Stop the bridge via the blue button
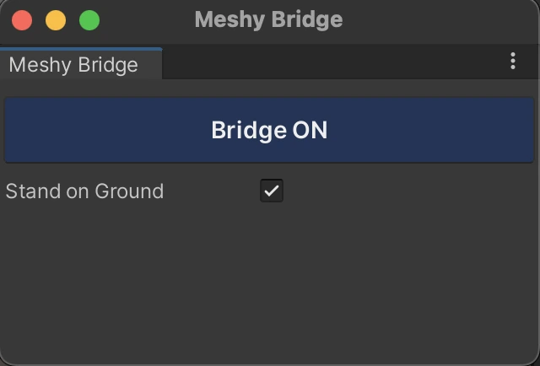The width and height of the screenshot is (540, 366). point(269,131)
